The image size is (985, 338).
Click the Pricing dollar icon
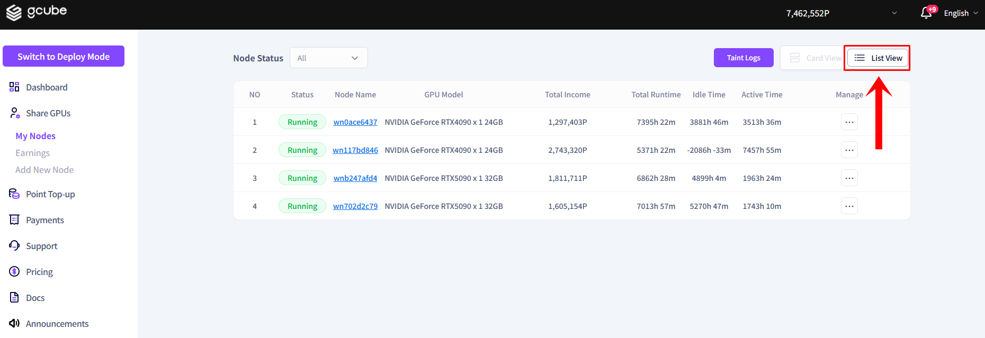pyautogui.click(x=14, y=271)
